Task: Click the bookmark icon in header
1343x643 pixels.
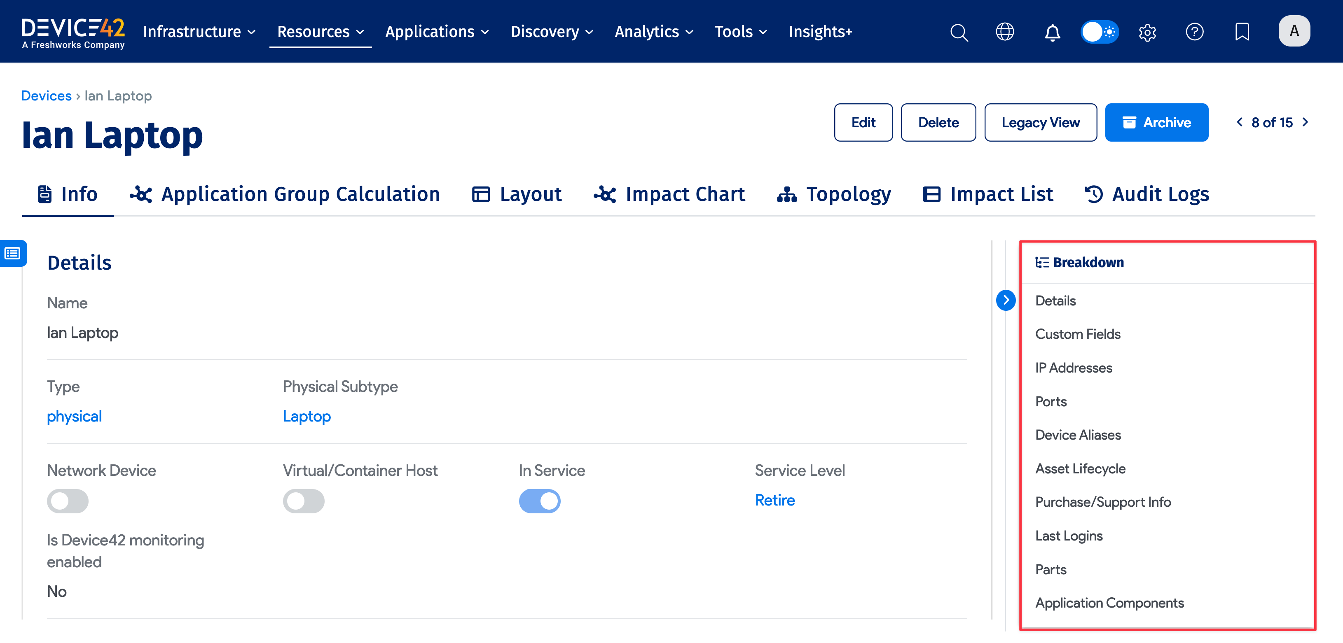Action: (x=1242, y=32)
